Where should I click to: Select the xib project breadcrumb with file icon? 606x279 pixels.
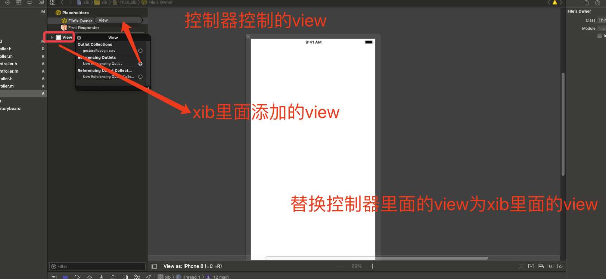coord(83,2)
